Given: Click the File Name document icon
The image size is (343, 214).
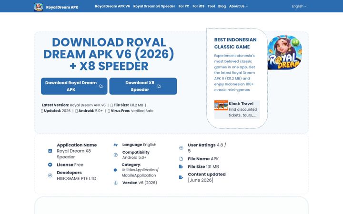Looking at the screenshot, I should (x=181, y=159).
